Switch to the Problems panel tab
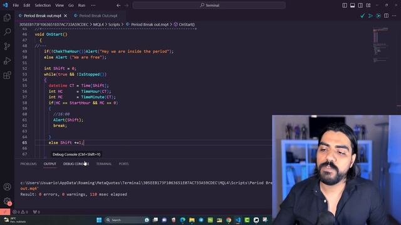Image resolution: width=401 pixels, height=225 pixels. pos(28,164)
